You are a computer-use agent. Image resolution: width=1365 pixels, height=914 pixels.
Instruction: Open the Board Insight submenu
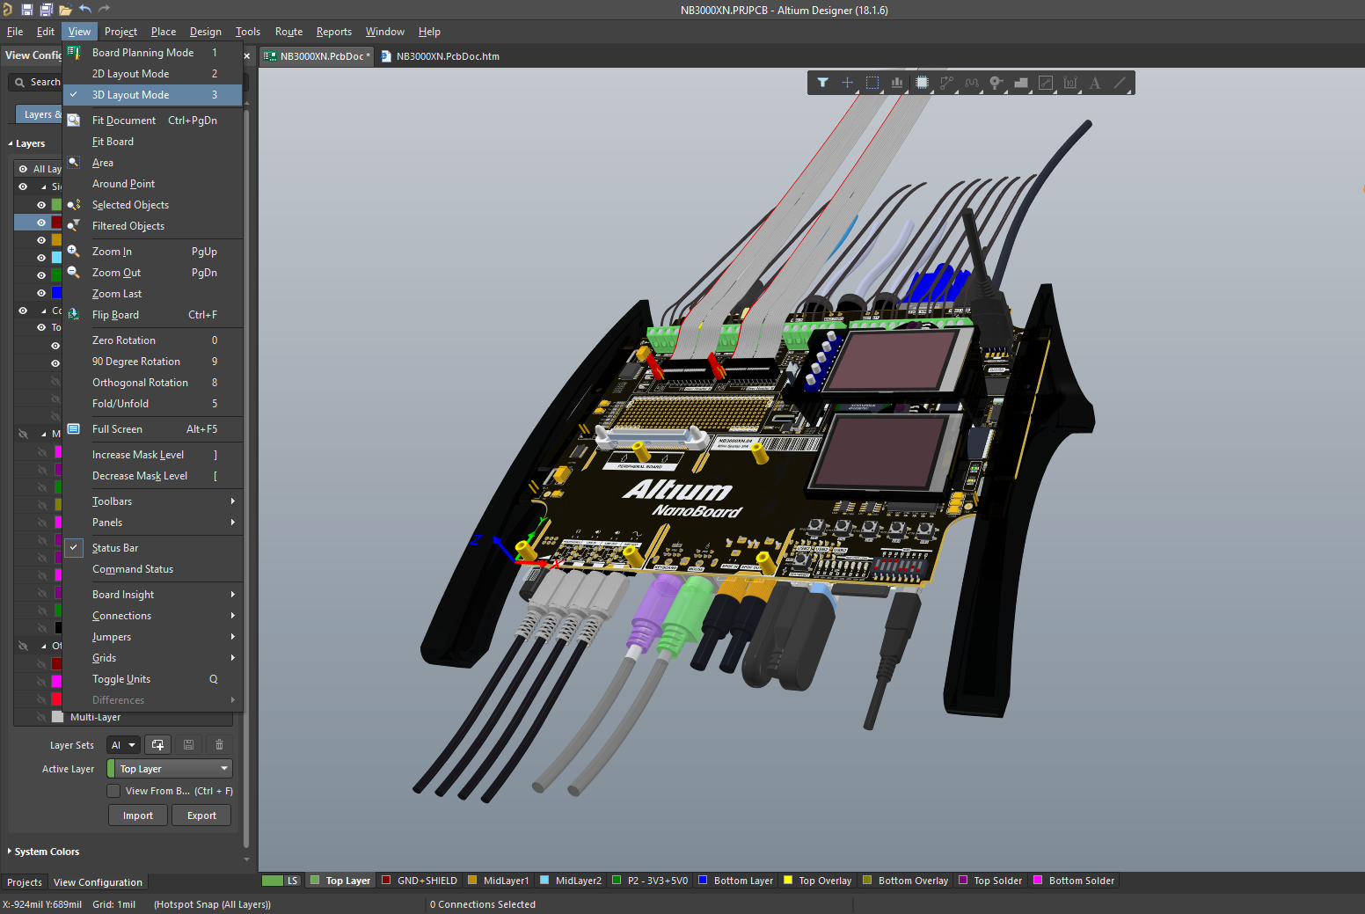pos(152,595)
